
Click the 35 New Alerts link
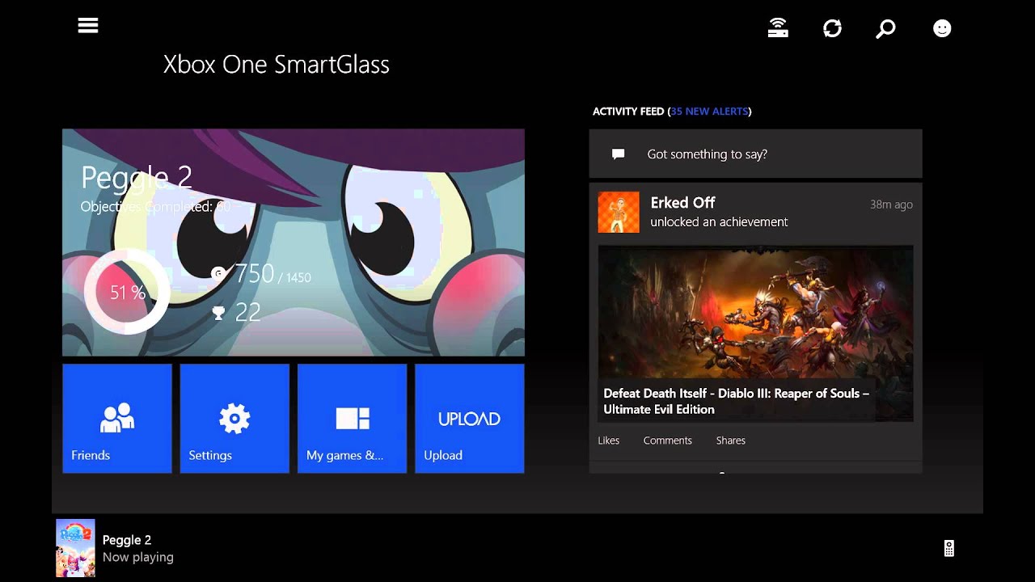click(x=710, y=112)
